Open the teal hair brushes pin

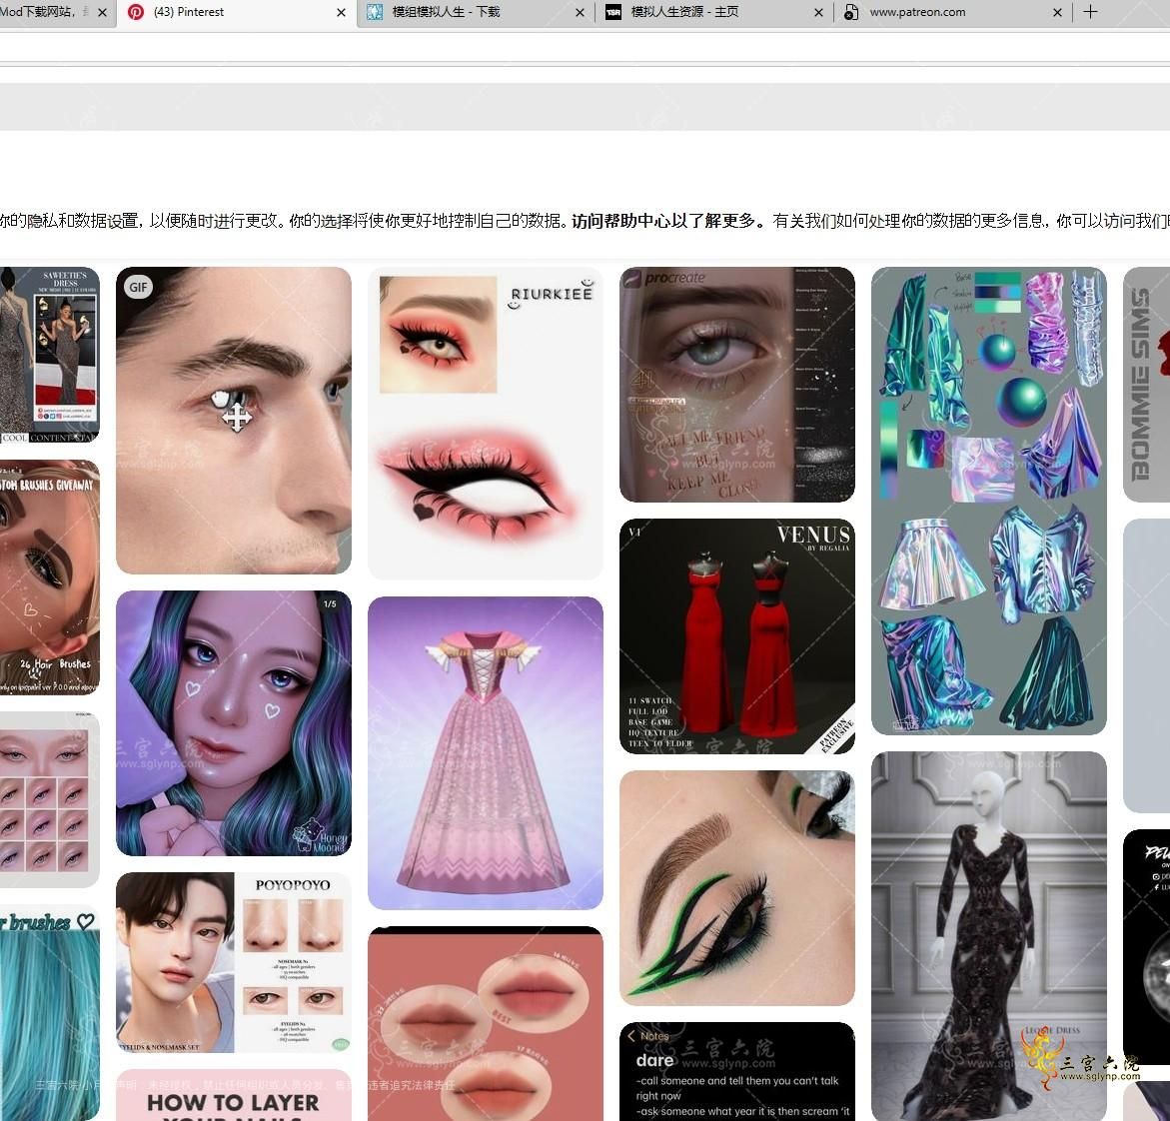point(49,1013)
